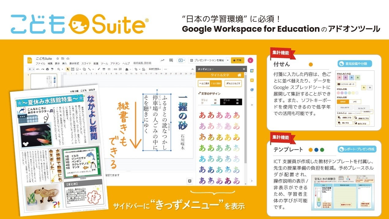Select the たて書き writing mode
Image resolution: width=389 pixels, height=219 pixels.
[x=217, y=83]
